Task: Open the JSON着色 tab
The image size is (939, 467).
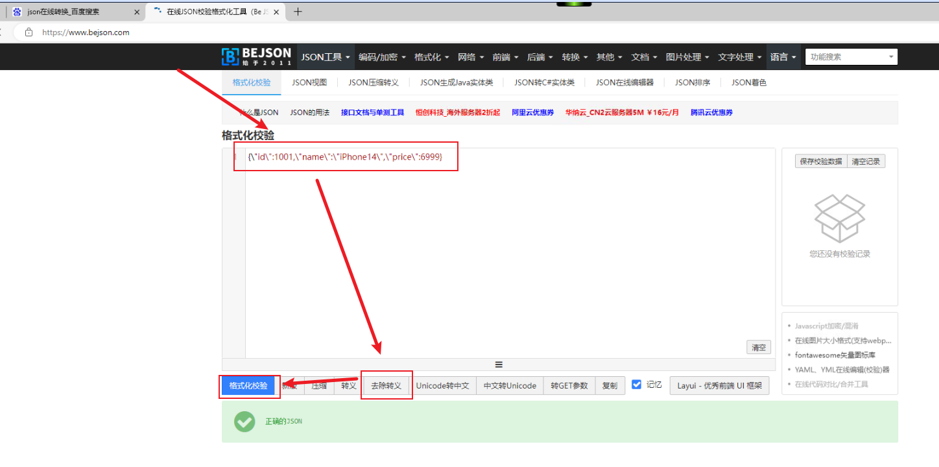Action: coord(749,82)
